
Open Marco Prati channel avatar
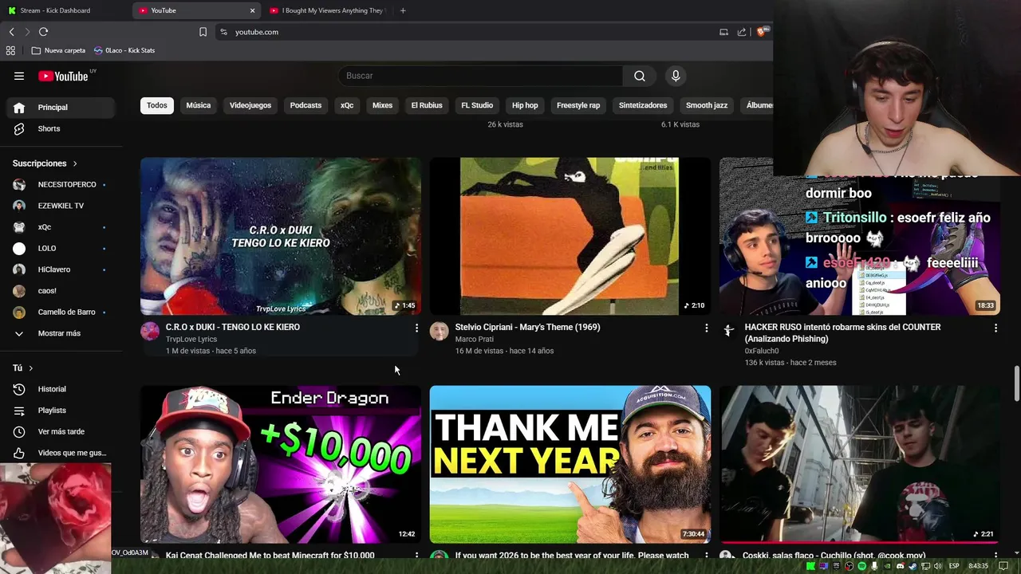point(440,332)
